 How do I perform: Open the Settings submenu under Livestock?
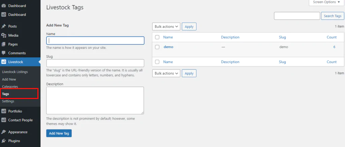click(8, 101)
